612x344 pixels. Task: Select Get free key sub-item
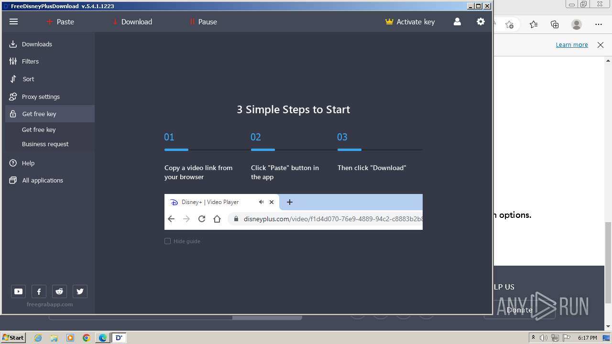[x=39, y=129]
